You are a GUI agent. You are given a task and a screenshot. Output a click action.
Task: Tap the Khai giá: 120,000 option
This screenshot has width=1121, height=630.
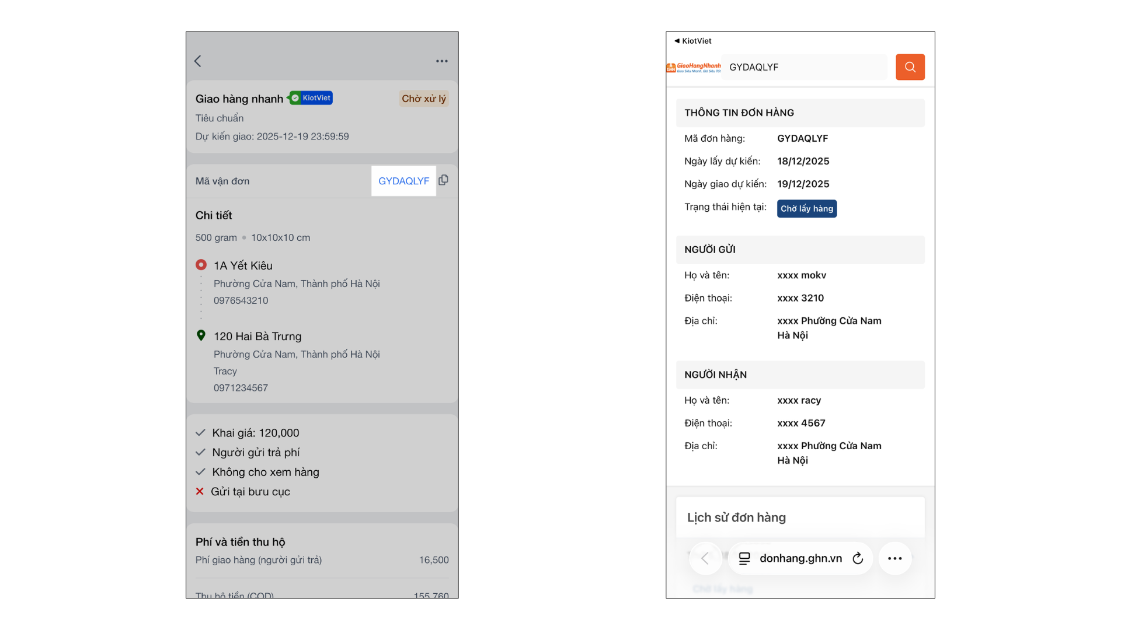(255, 433)
